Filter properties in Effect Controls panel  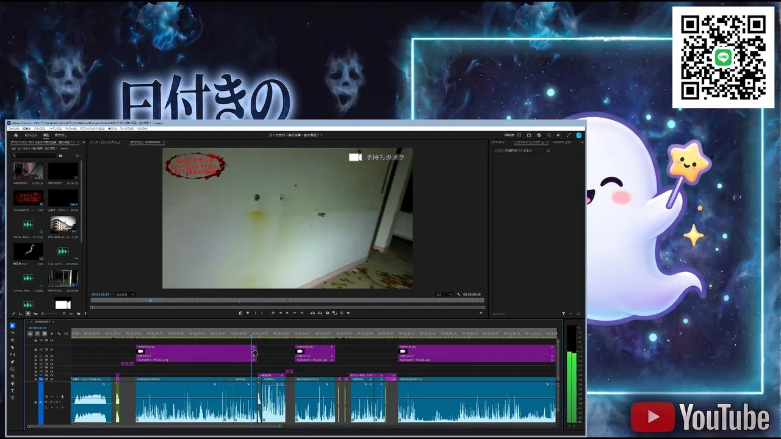(x=564, y=313)
